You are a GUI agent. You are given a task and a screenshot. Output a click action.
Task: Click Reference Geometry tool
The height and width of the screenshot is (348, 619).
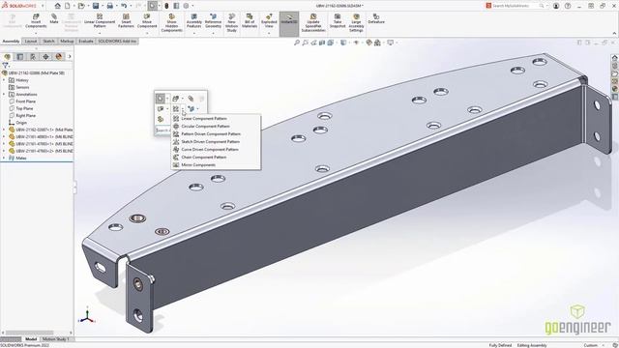(213, 21)
